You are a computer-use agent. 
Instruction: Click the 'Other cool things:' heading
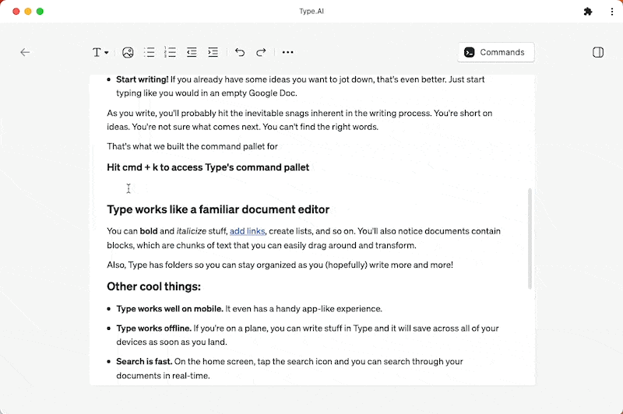pyautogui.click(x=153, y=286)
